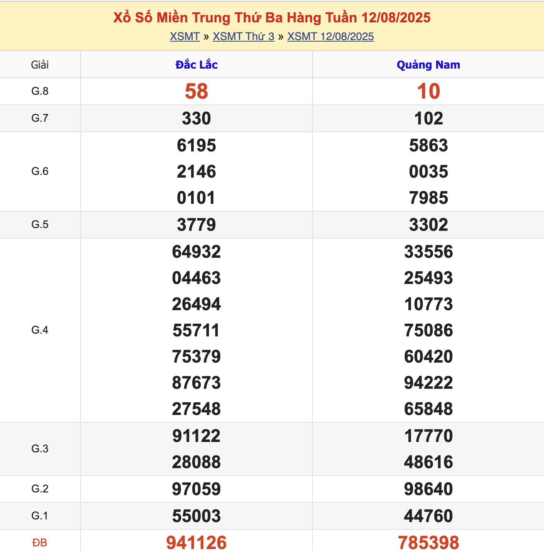Click the G.4 number 64932
The image size is (544, 551).
click(196, 252)
